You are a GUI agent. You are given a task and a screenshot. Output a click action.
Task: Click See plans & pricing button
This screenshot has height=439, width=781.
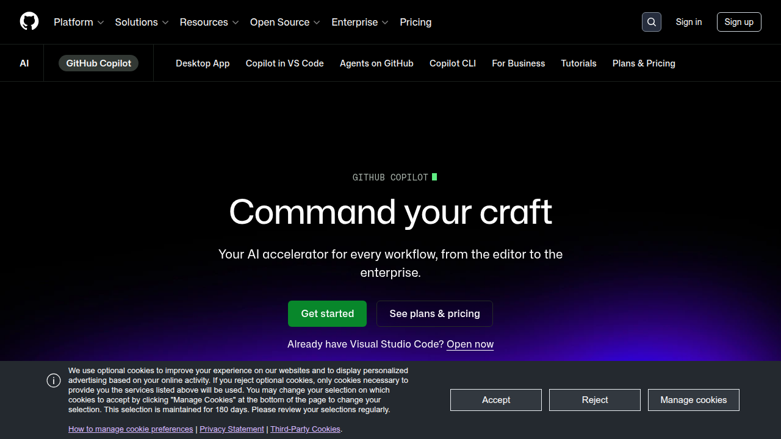click(x=434, y=313)
